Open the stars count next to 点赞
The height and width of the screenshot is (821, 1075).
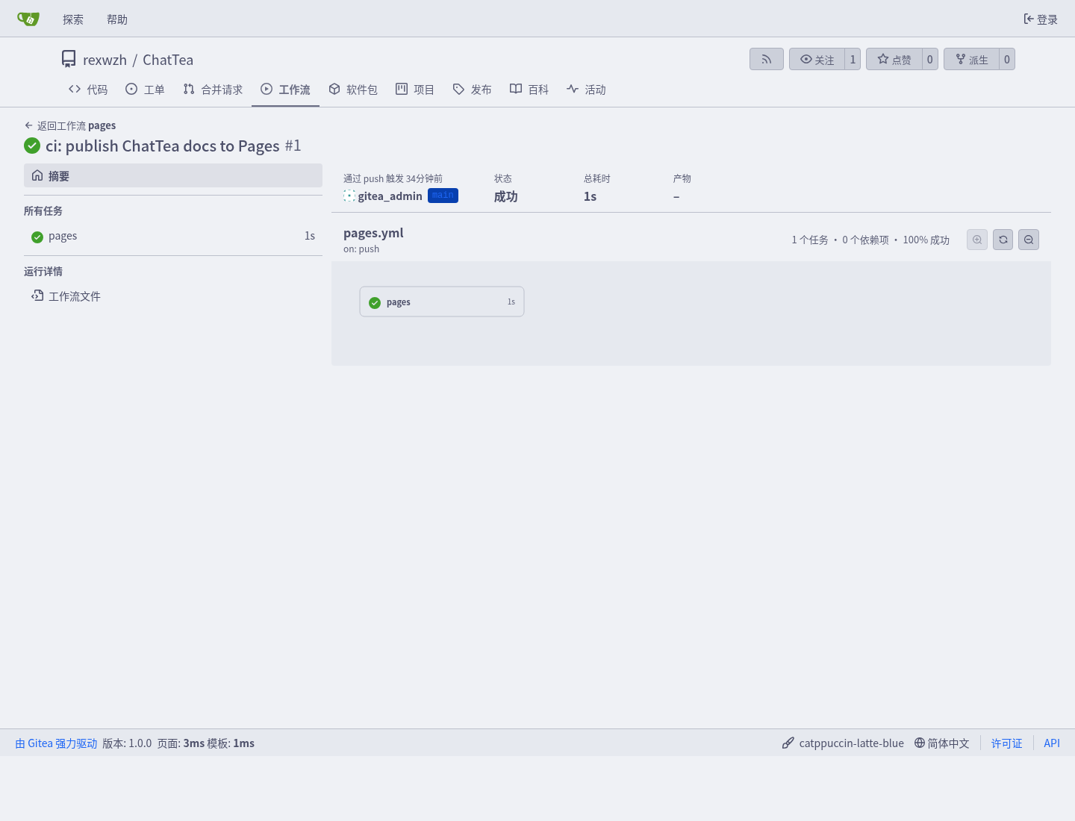click(930, 59)
